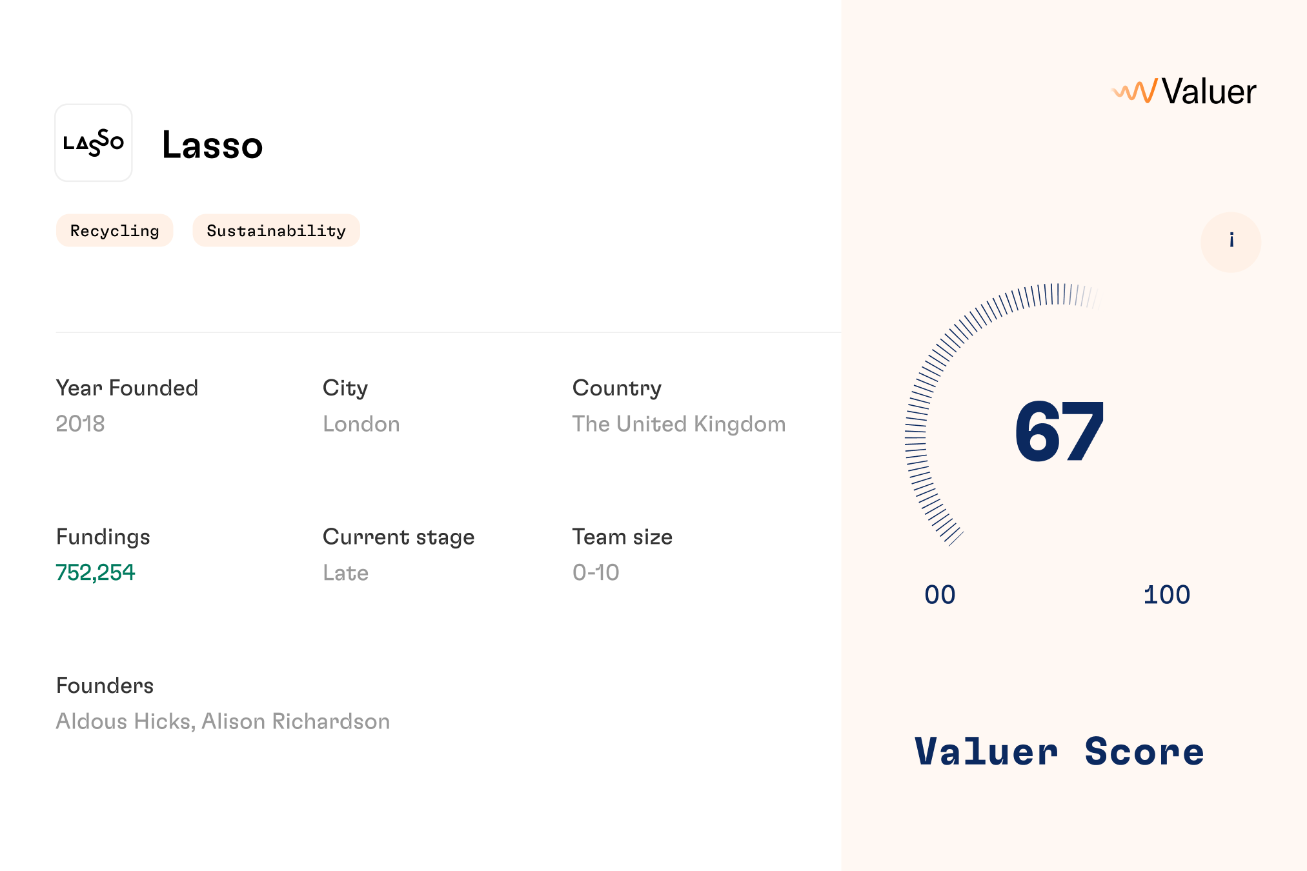Screen dimensions: 1307x871
Task: Click the 00 gauge minimum label
Action: tap(940, 595)
